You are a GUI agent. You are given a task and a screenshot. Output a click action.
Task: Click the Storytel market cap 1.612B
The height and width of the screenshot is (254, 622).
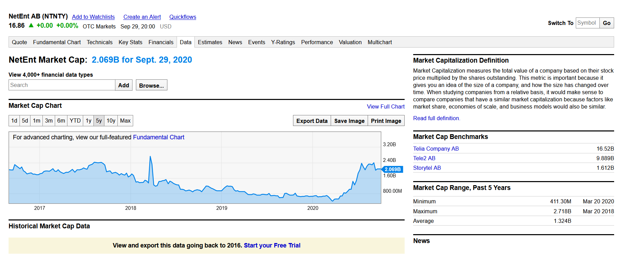point(605,168)
